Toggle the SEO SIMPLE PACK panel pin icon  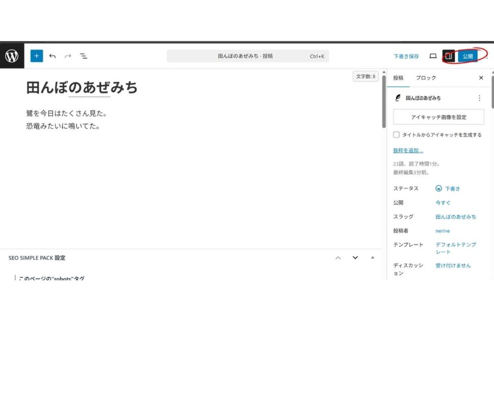pos(372,258)
